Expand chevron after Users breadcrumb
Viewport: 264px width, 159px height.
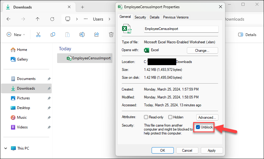point(109,19)
